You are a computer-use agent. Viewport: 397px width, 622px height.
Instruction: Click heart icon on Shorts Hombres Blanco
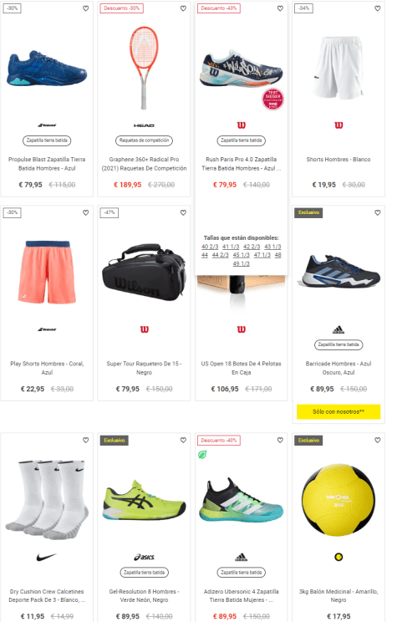378,8
